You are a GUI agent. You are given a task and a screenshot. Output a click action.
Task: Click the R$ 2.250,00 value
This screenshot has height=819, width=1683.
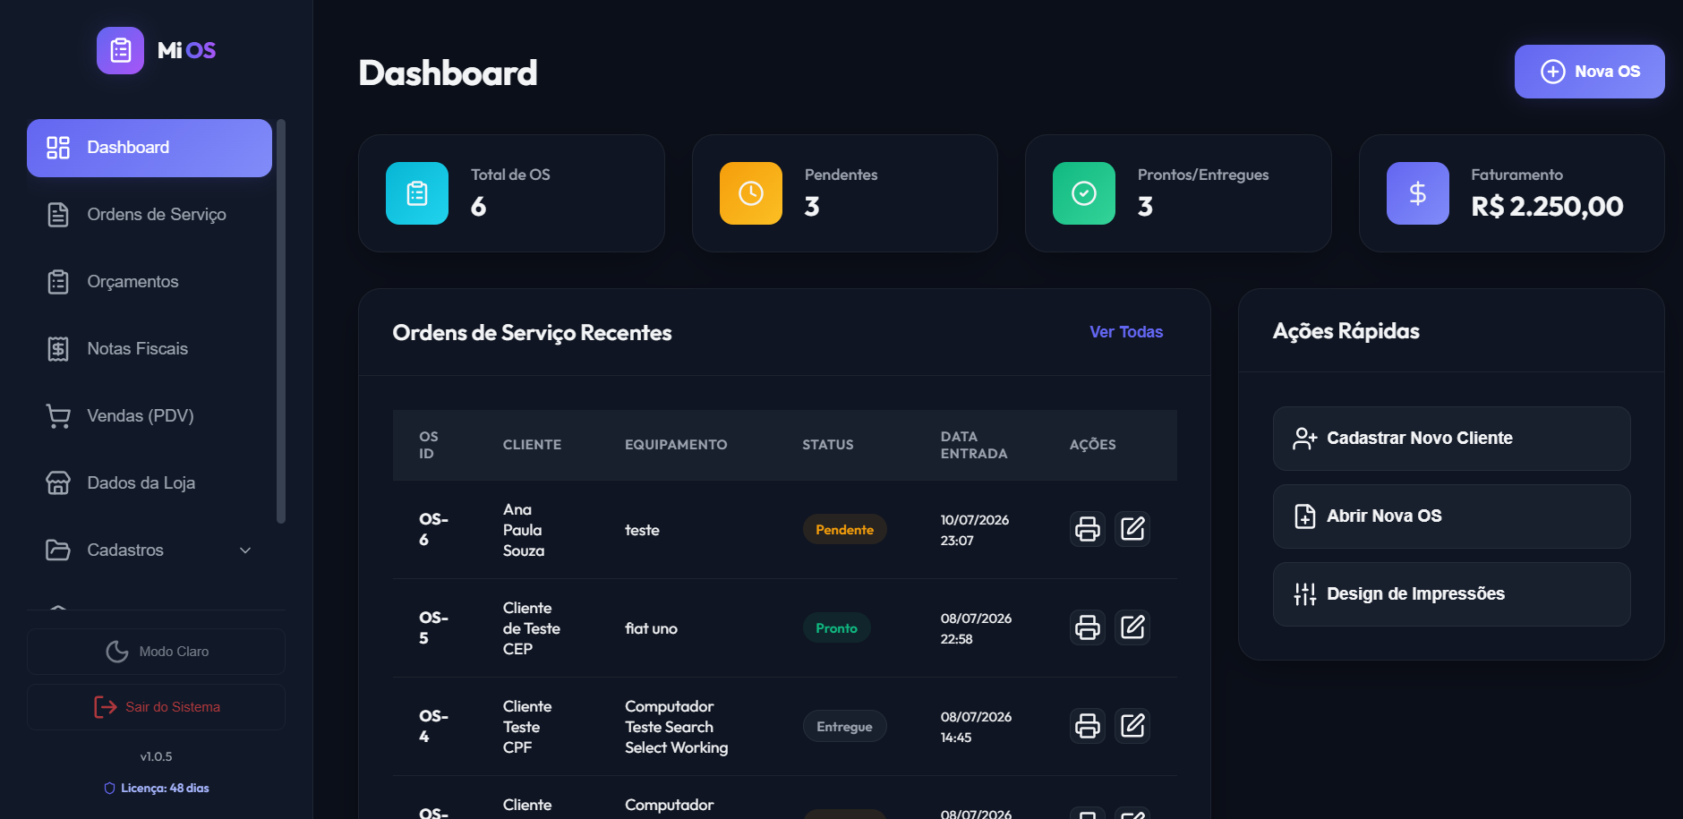click(1547, 207)
